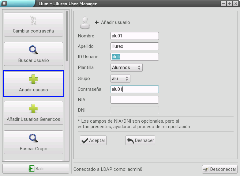Click the sidebar vertical scrollbar
Image resolution: width=240 pixels, height=176 pixels.
click(67, 36)
